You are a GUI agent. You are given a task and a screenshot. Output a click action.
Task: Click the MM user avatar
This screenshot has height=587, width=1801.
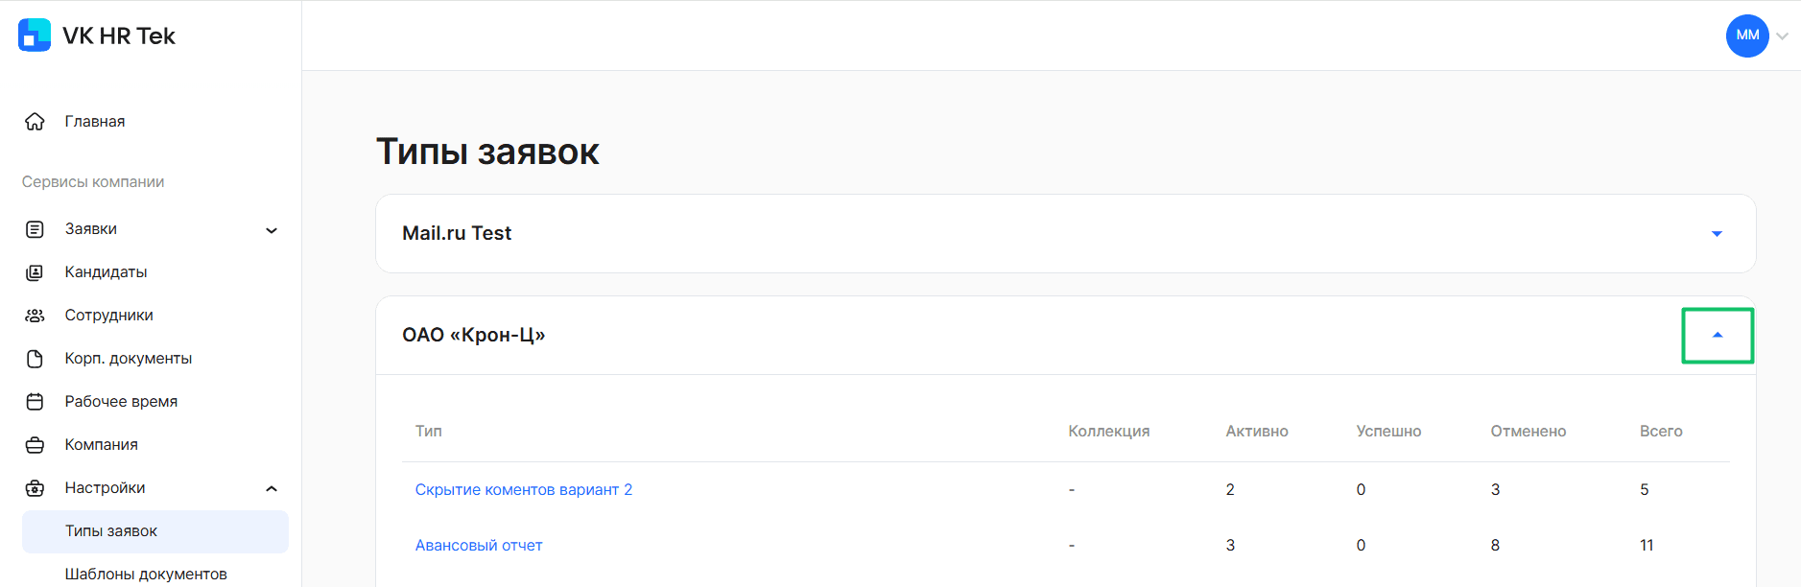pos(1747,35)
